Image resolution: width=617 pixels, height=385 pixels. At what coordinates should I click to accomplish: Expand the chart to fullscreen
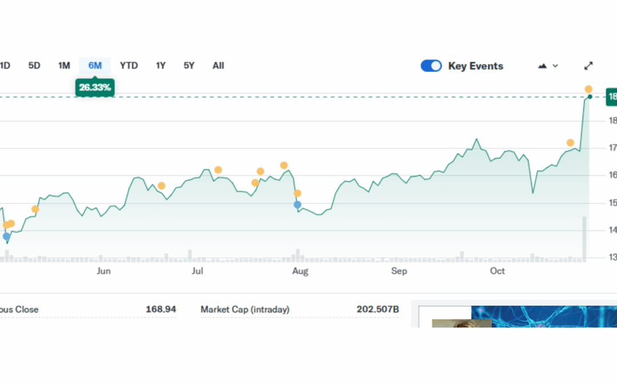click(x=588, y=65)
